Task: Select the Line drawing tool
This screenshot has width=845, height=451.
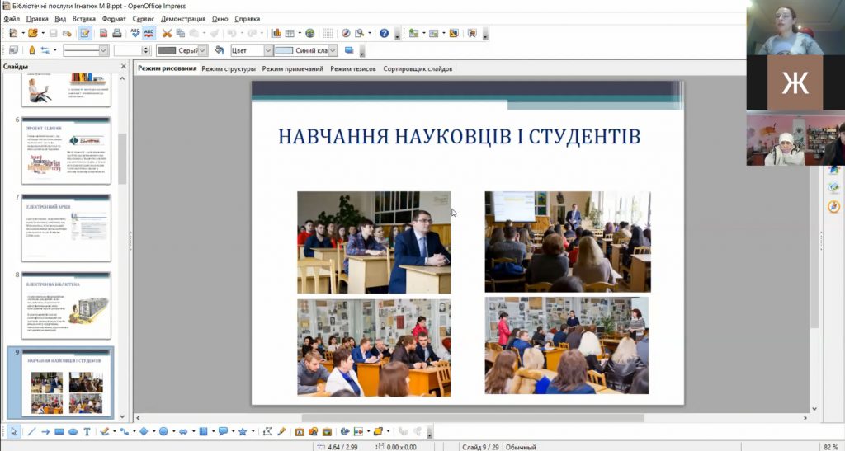Action: [31, 431]
